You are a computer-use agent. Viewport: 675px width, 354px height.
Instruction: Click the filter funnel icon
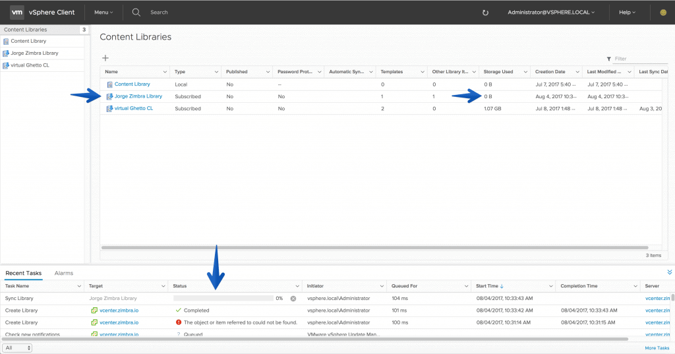click(x=608, y=59)
